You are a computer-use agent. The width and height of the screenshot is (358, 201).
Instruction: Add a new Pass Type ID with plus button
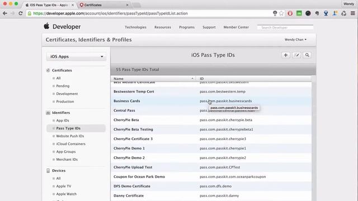286,55
